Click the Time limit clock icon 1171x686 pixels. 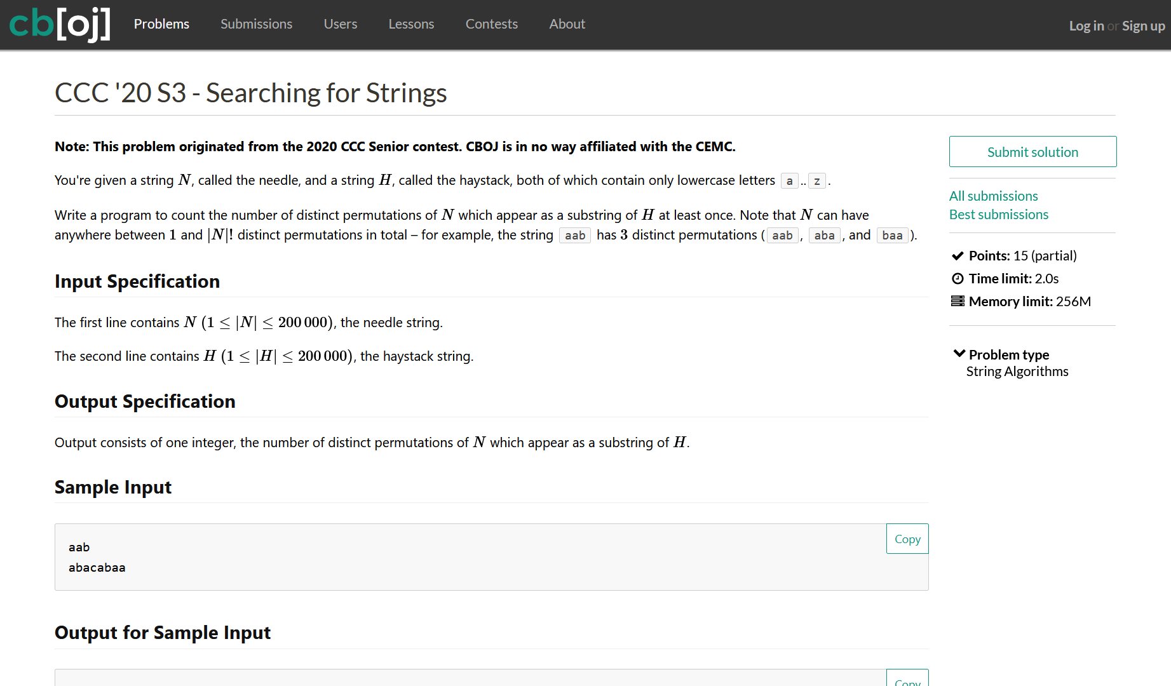(x=958, y=279)
